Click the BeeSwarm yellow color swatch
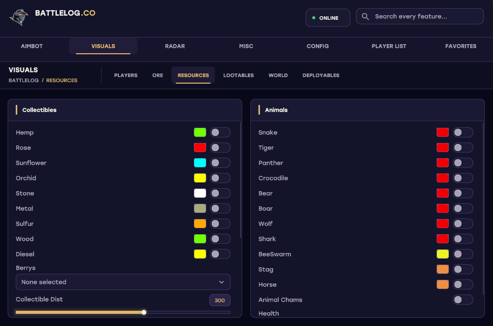 [x=443, y=254]
